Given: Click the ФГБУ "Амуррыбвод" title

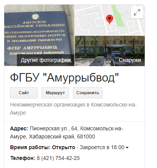Looking at the screenshot, I should [64, 78].
